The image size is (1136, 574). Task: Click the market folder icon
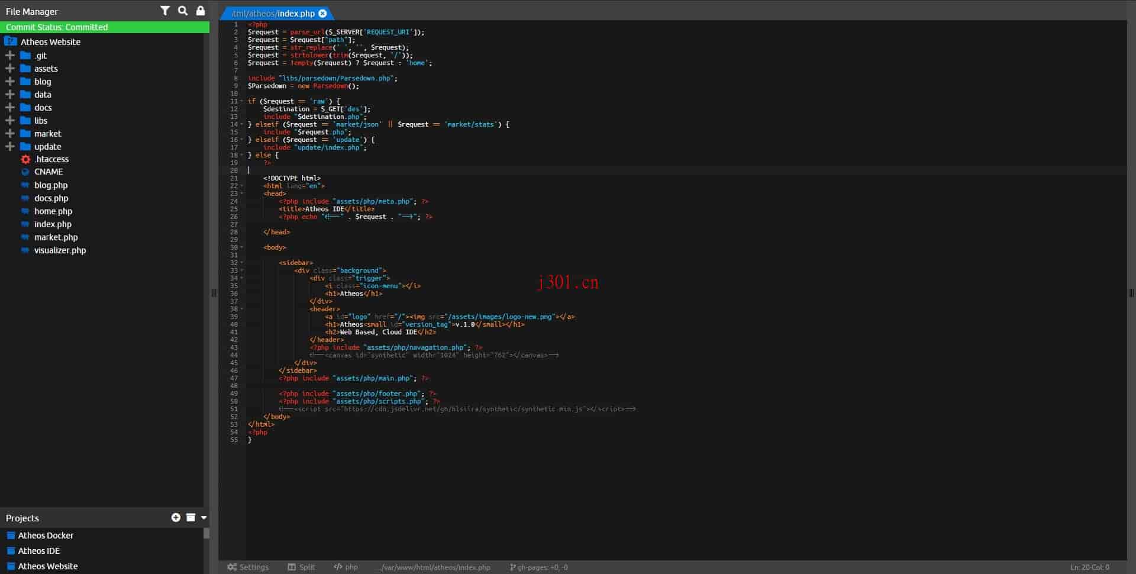[x=25, y=134]
